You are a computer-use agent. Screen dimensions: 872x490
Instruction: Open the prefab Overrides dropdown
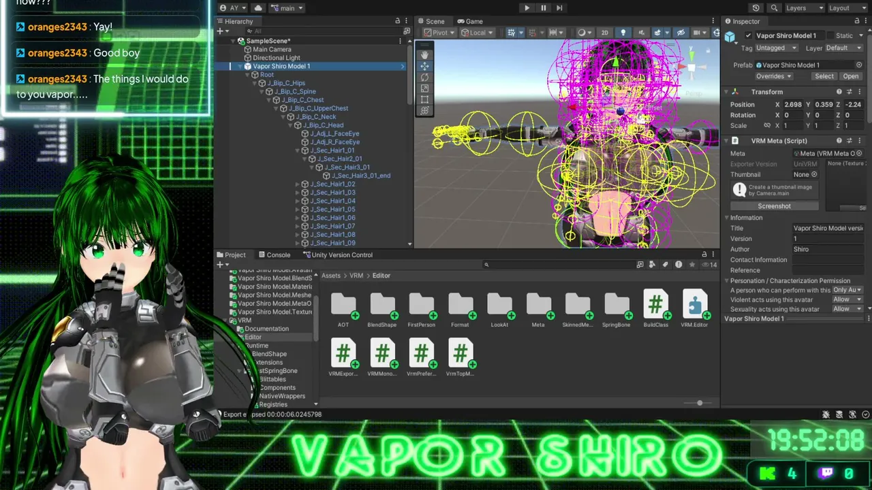(773, 76)
